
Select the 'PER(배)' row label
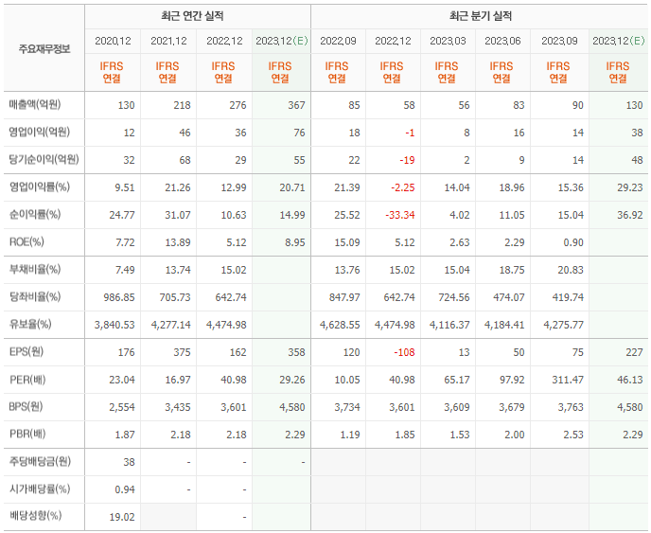point(27,380)
